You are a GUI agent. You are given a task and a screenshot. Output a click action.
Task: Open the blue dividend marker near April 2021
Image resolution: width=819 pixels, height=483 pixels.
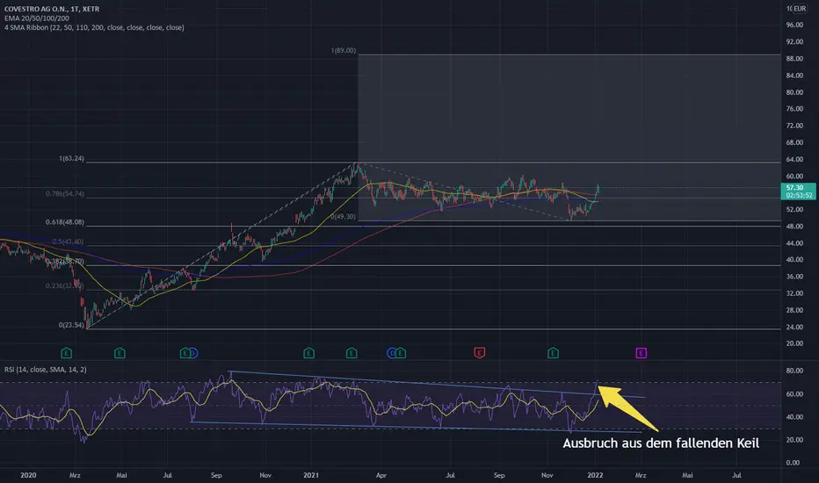(x=392, y=353)
